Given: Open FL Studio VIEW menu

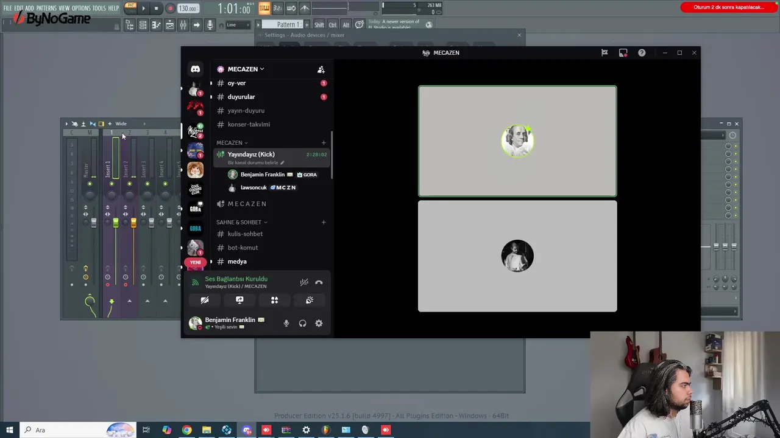Looking at the screenshot, I should coord(64,9).
